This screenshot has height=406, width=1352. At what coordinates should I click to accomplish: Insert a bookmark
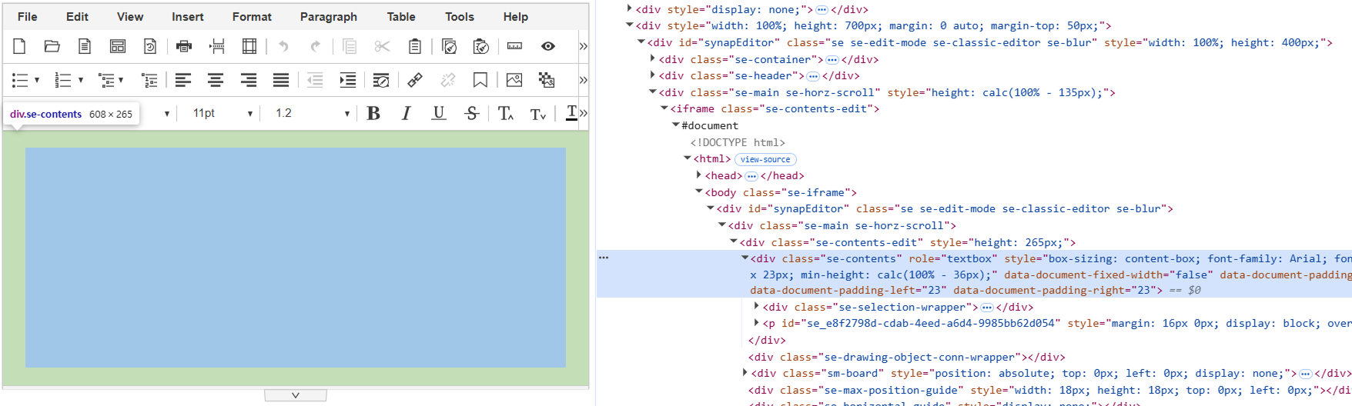tap(480, 79)
